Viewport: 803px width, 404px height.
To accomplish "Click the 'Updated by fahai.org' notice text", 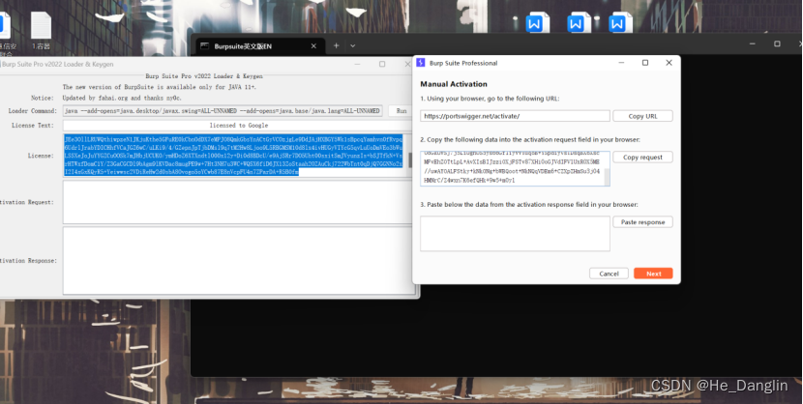I will [x=122, y=98].
